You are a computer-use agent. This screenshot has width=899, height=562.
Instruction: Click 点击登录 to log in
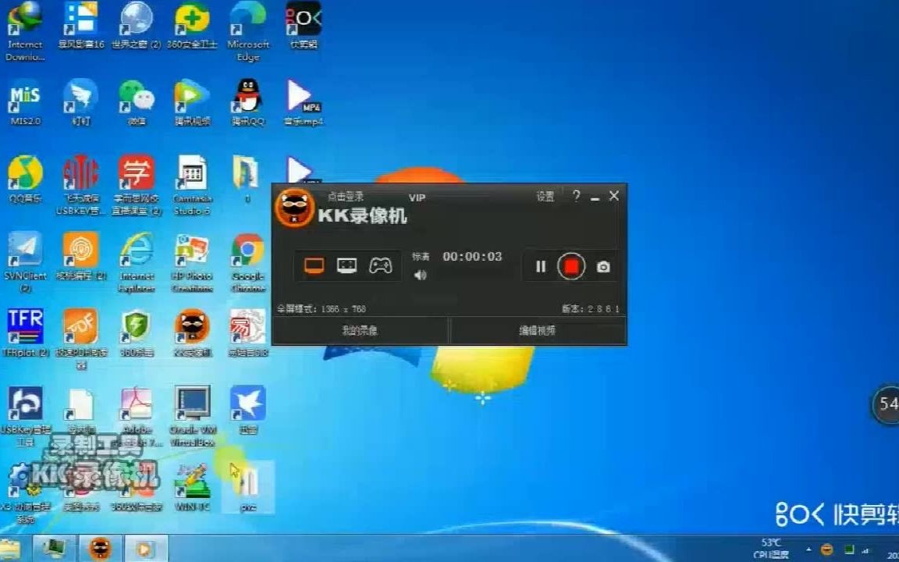345,197
